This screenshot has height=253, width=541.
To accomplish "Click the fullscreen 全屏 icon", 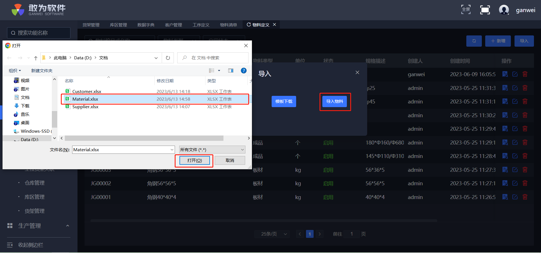I will click(466, 10).
